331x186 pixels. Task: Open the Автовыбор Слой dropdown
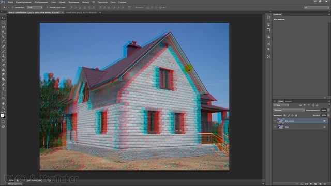(x=35, y=7)
